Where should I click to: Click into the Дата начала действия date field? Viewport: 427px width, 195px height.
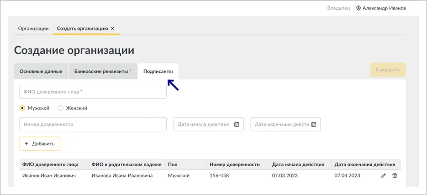[x=209, y=124]
